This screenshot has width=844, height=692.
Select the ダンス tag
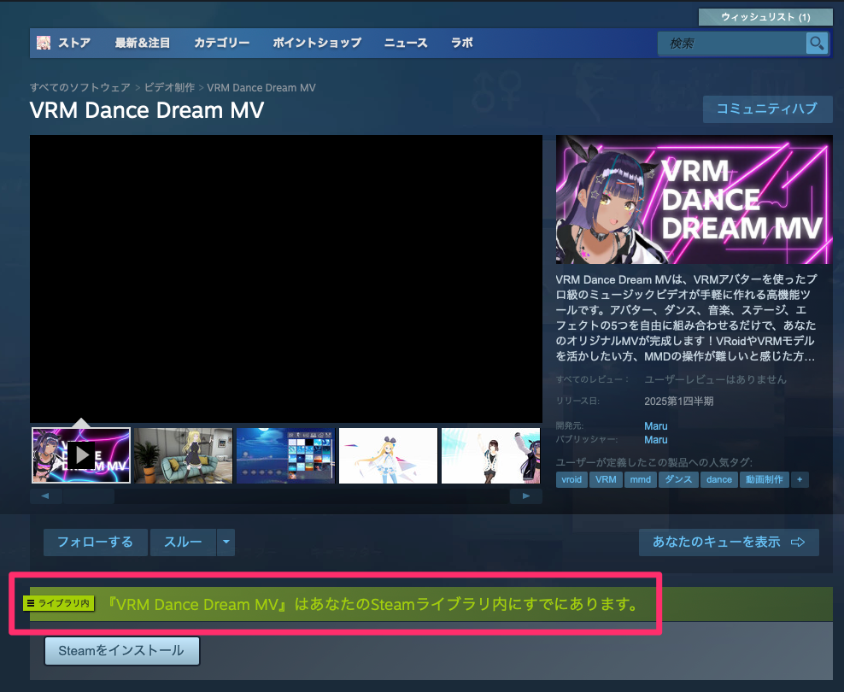click(x=678, y=479)
